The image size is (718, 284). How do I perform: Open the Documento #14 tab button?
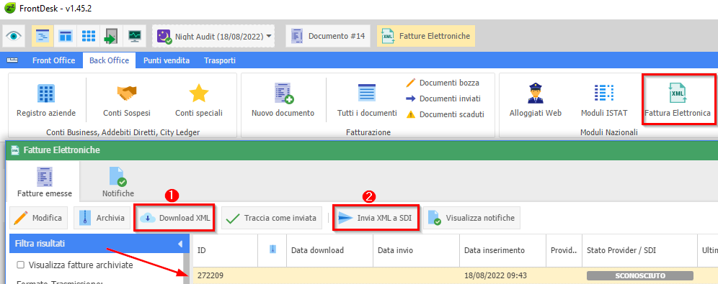[328, 36]
